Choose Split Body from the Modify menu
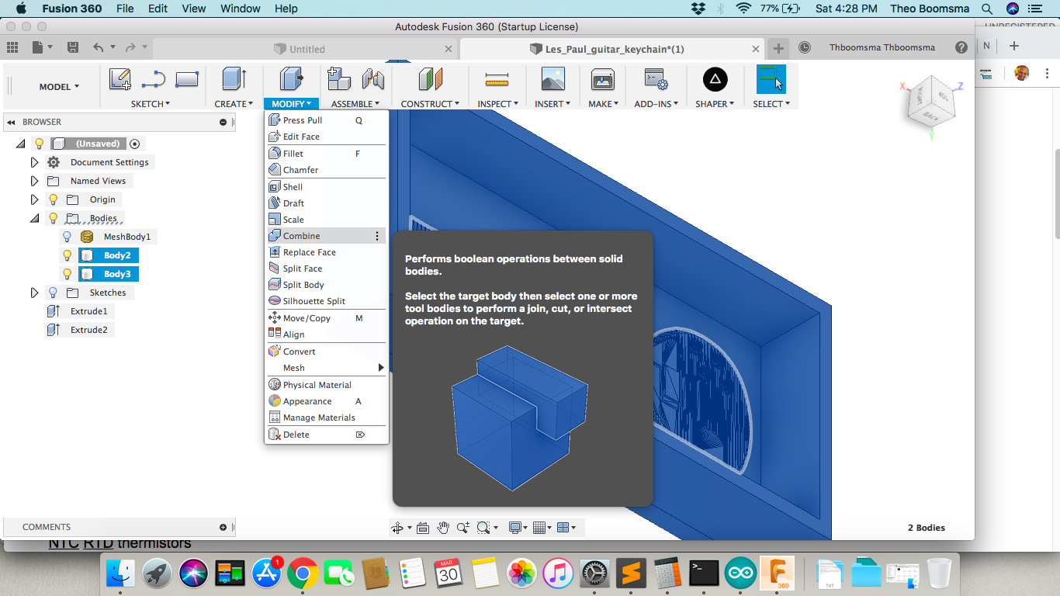This screenshot has height=596, width=1060. (326, 285)
